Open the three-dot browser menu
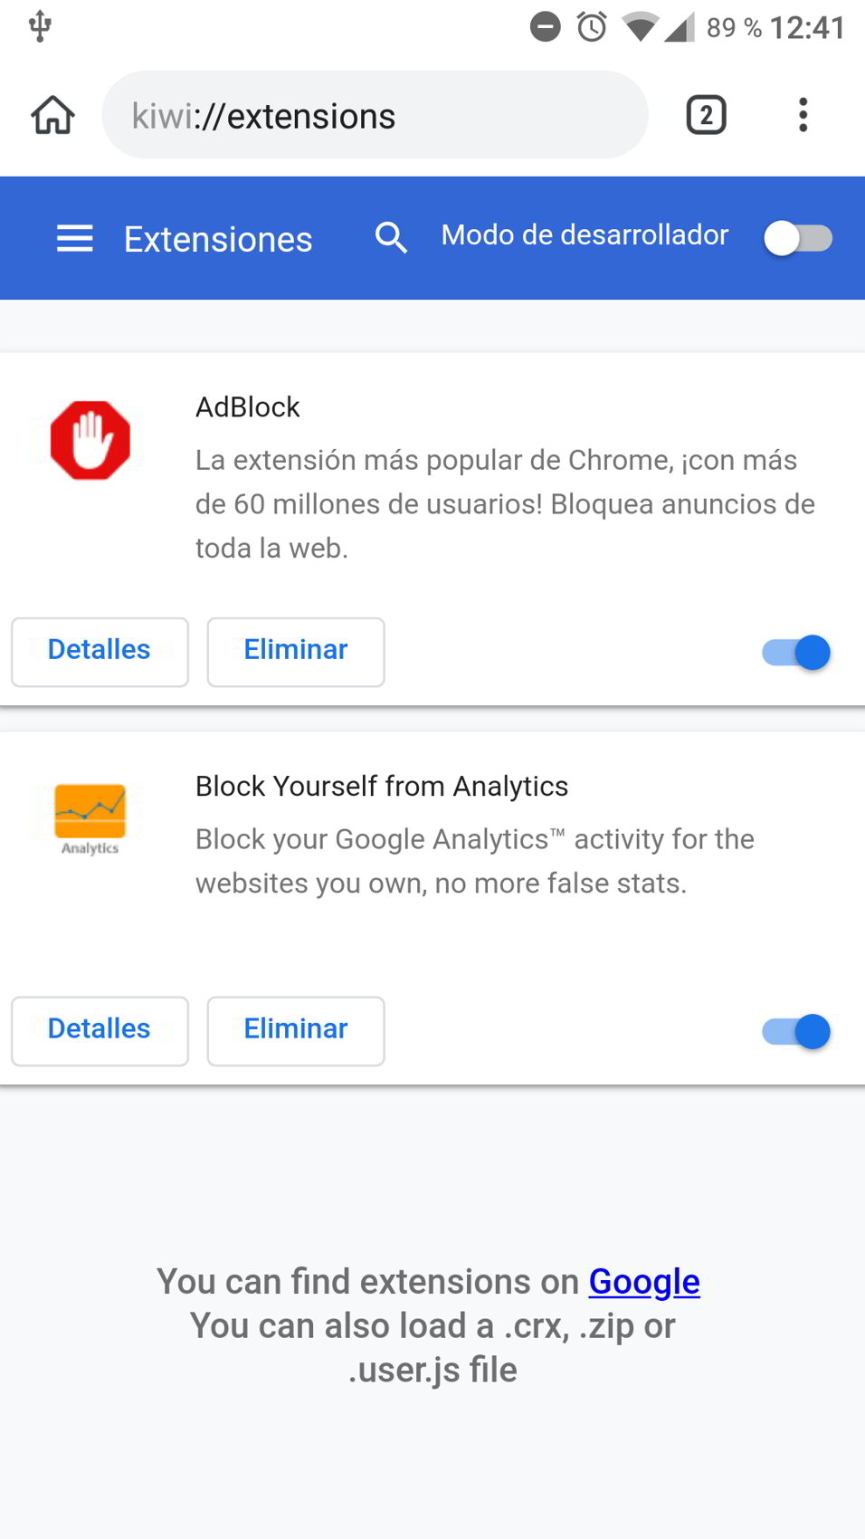 [803, 116]
